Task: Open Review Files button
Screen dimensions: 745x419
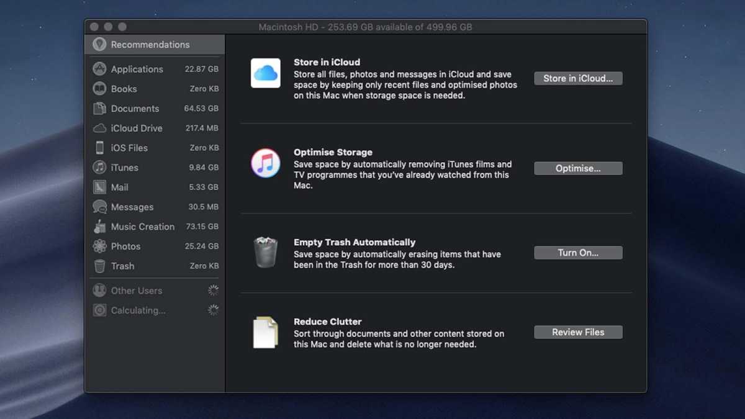Action: point(578,332)
